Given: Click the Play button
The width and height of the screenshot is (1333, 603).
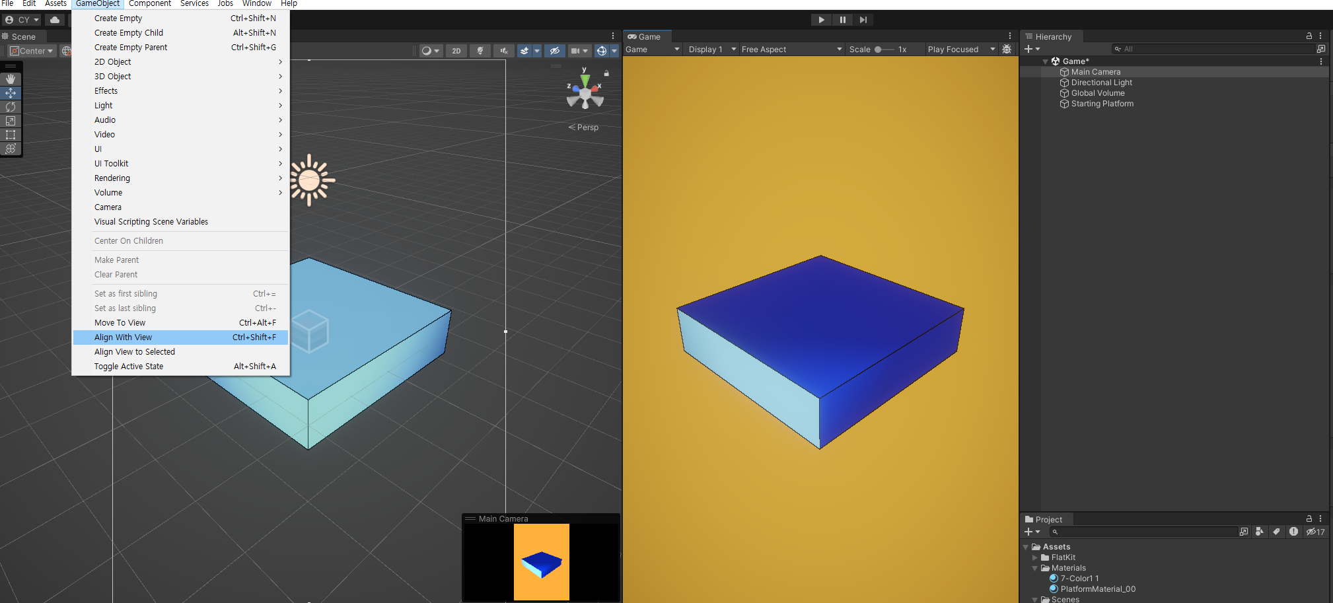Looking at the screenshot, I should point(821,20).
